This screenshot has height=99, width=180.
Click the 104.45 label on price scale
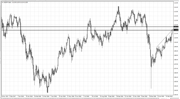pos(176,95)
